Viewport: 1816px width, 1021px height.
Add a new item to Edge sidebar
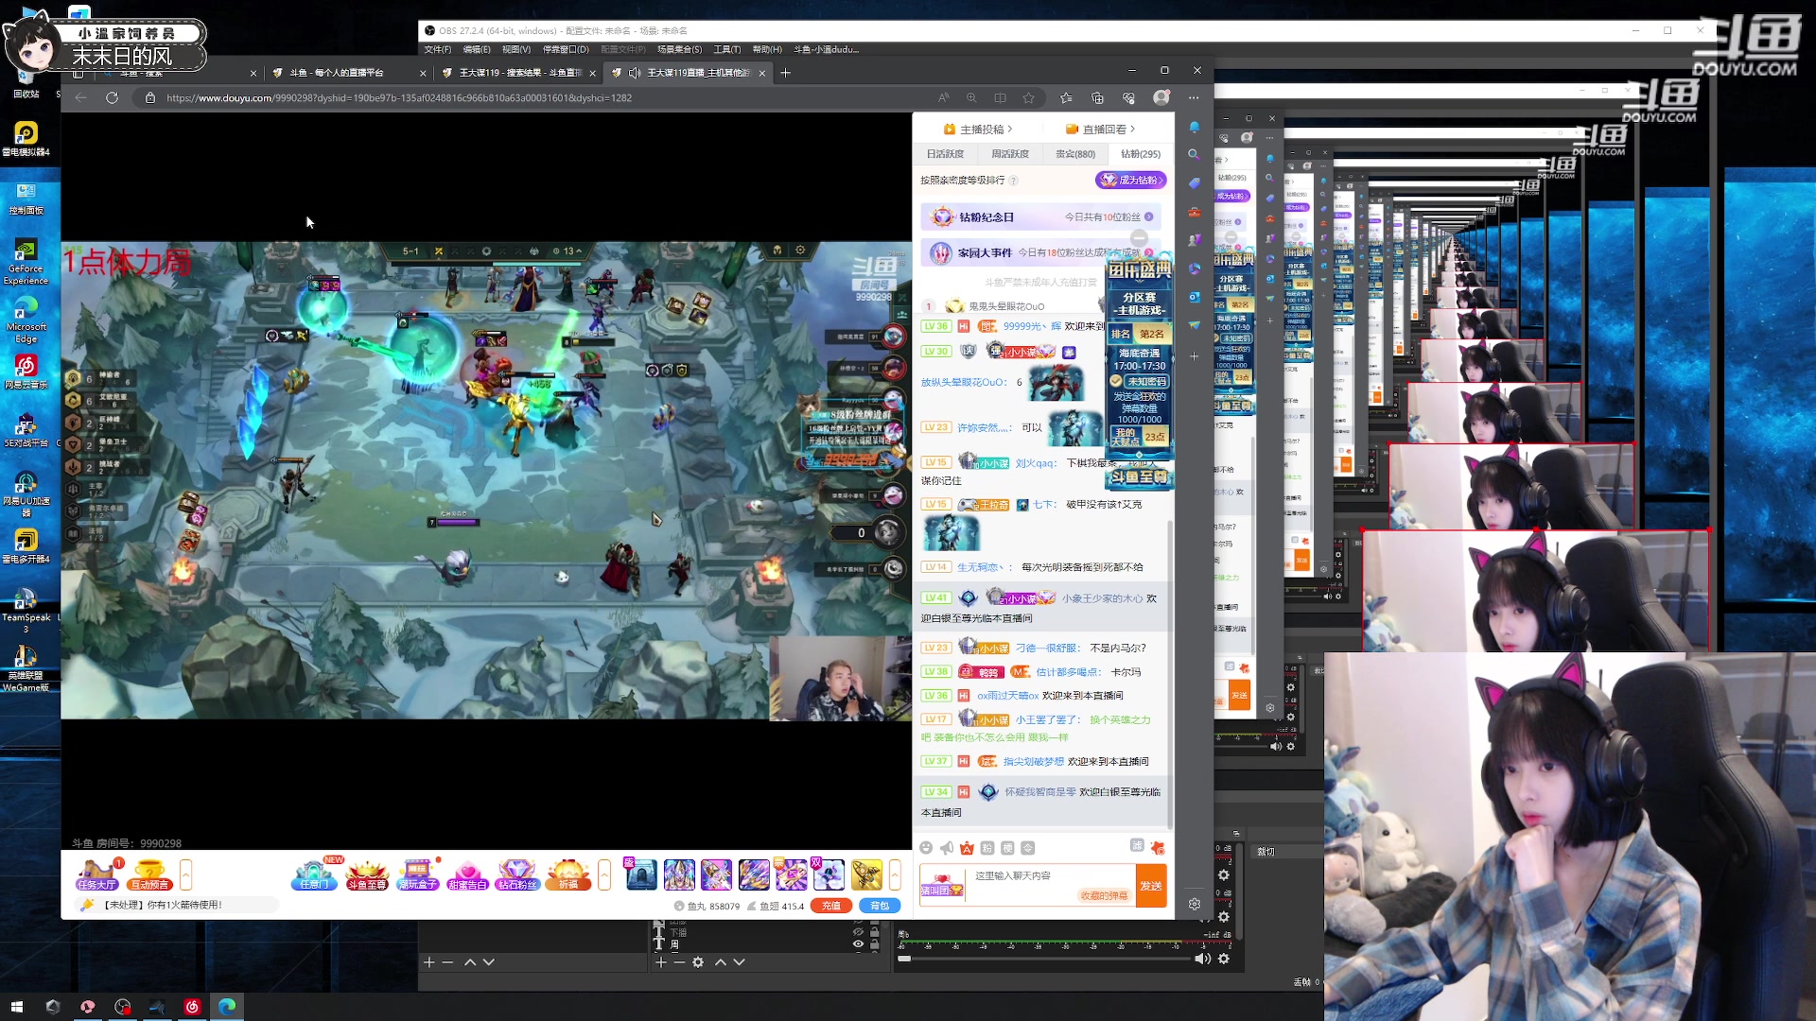1195,356
